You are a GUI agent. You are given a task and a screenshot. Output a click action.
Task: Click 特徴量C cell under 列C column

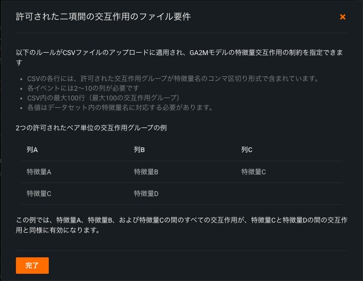point(253,172)
